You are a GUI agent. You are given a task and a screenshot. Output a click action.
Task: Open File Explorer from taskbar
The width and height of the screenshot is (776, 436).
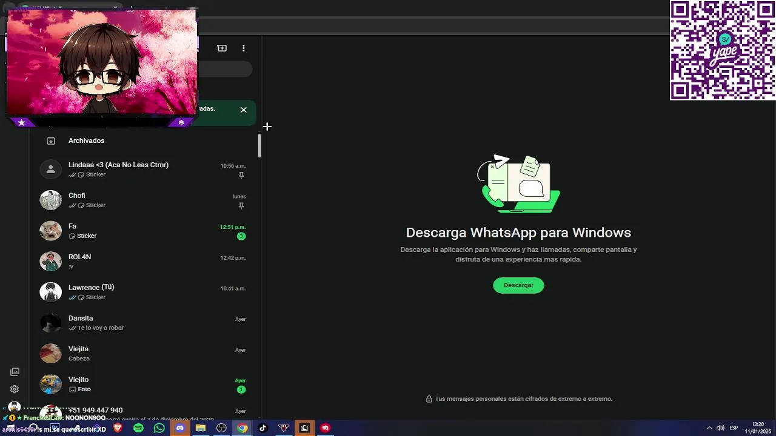click(201, 428)
